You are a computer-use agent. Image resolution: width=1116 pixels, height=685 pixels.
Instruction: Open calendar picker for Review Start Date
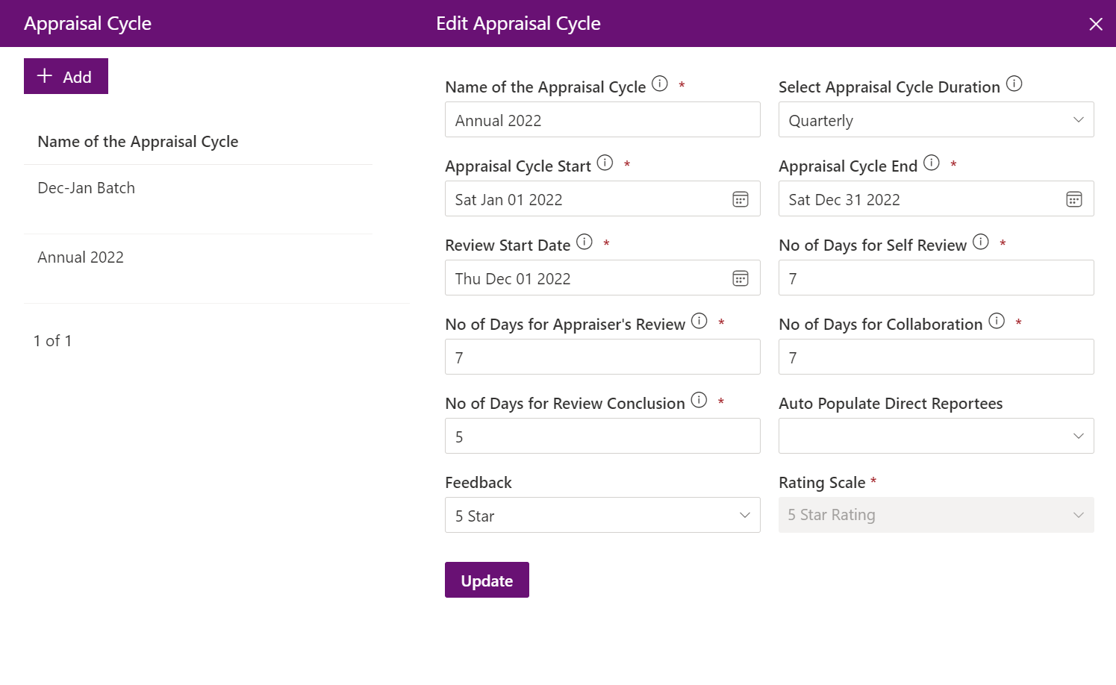(741, 278)
